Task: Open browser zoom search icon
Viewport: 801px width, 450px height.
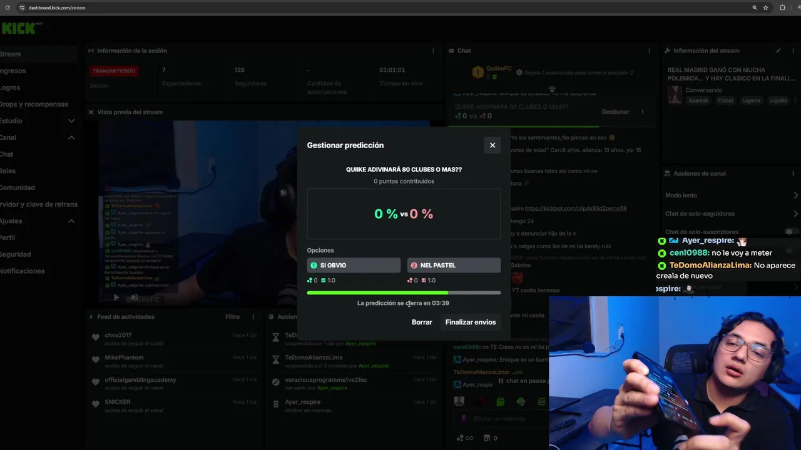Action: click(x=755, y=7)
